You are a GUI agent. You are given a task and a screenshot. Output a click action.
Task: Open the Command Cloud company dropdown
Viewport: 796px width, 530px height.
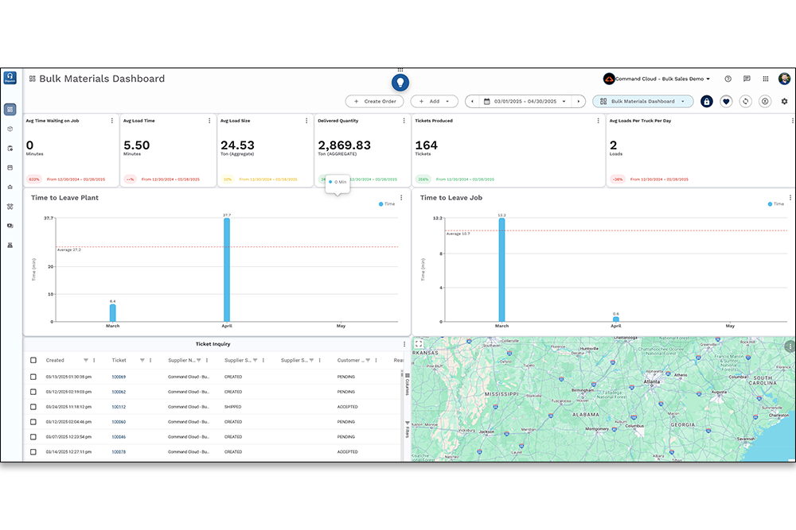(657, 79)
